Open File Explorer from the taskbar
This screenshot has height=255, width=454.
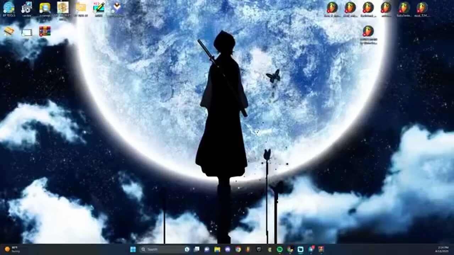[x=217, y=249]
